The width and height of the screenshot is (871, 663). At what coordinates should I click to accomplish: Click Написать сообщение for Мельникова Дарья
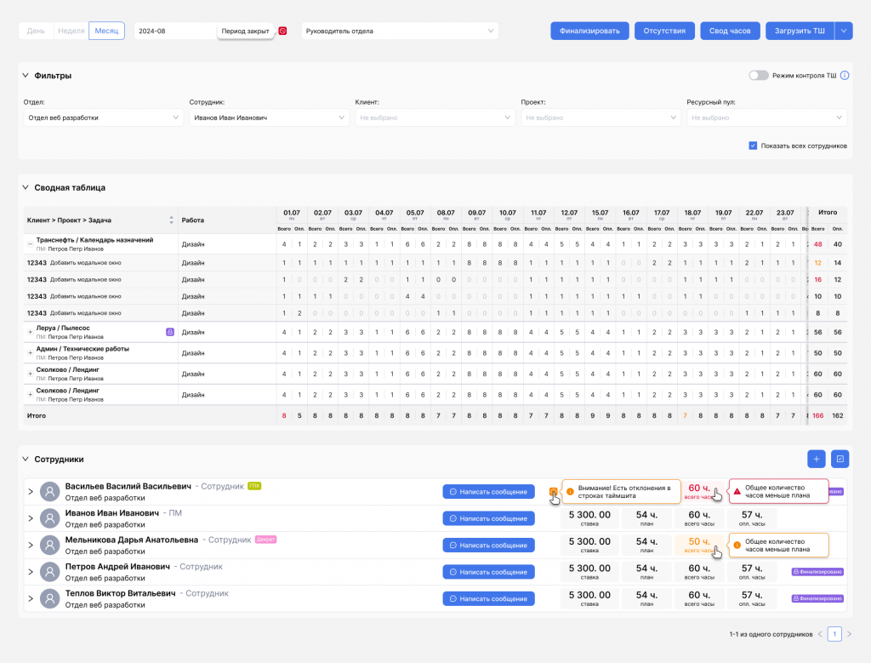488,546
